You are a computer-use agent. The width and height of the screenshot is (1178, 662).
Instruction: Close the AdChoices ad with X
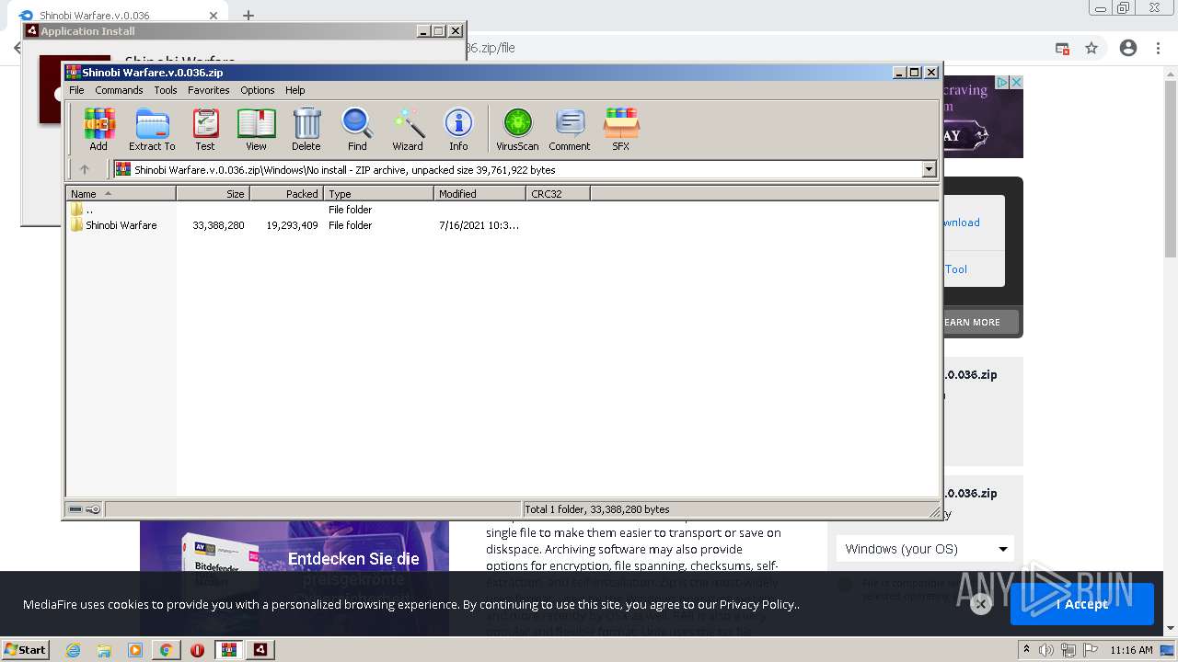tap(1017, 82)
